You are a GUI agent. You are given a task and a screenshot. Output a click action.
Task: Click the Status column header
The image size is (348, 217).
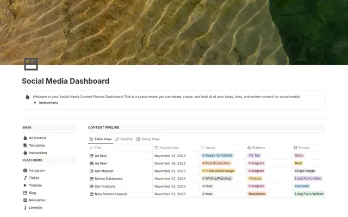208,148
